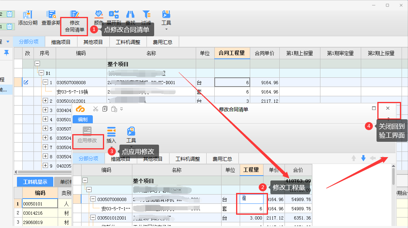Click the 过滤 funnel icon
The width and height of the screenshot is (408, 228).
click(146, 14)
